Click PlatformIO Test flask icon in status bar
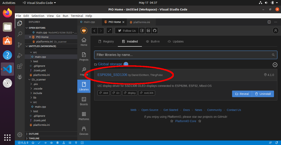Image resolution: width=281 pixels, height=145 pixels. click(64, 143)
